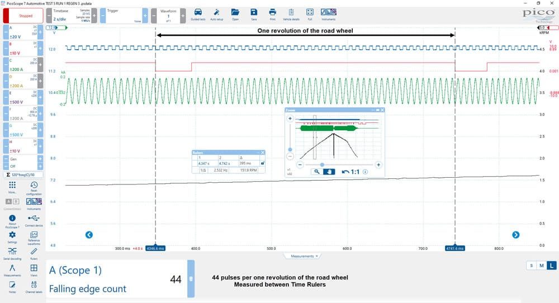Open Channel F ±200 A options
The width and height of the screenshot is (559, 303).
(23, 113)
